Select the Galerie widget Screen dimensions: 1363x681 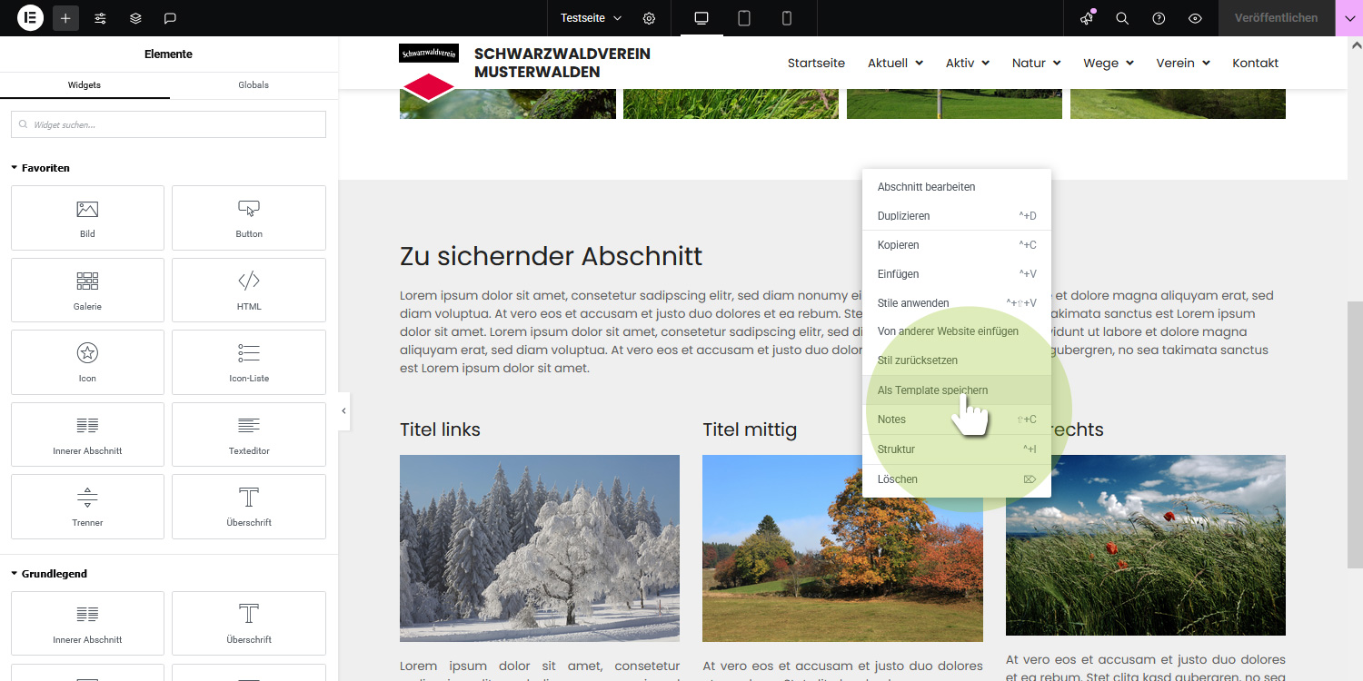[x=87, y=290]
